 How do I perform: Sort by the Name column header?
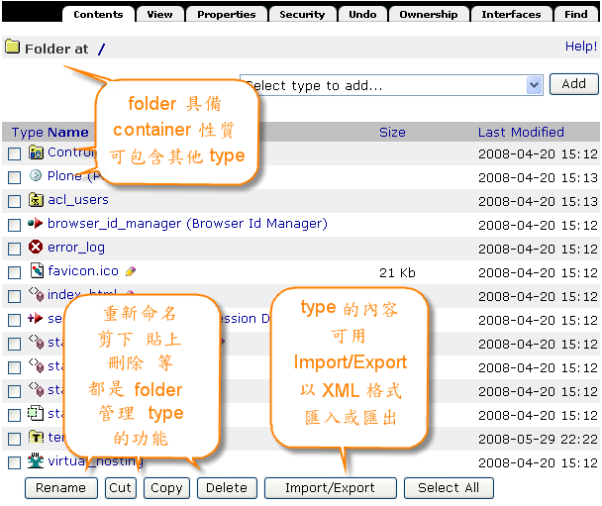pos(67,132)
